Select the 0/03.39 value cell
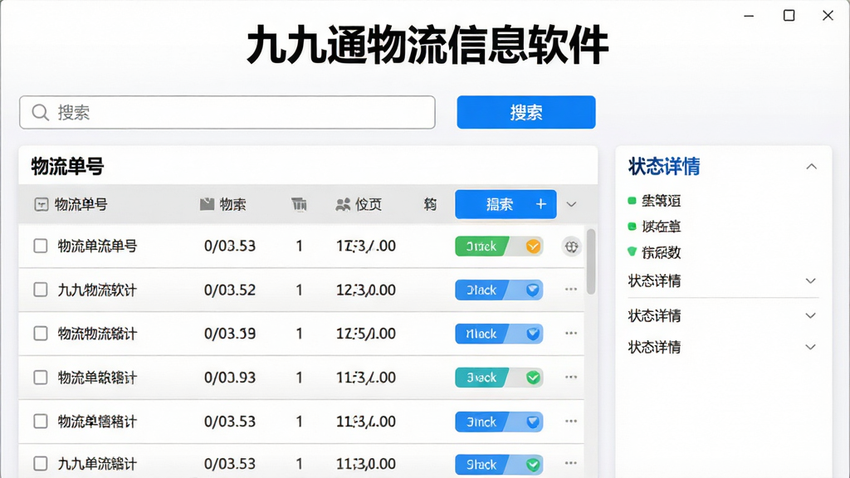The image size is (850, 478). click(230, 334)
